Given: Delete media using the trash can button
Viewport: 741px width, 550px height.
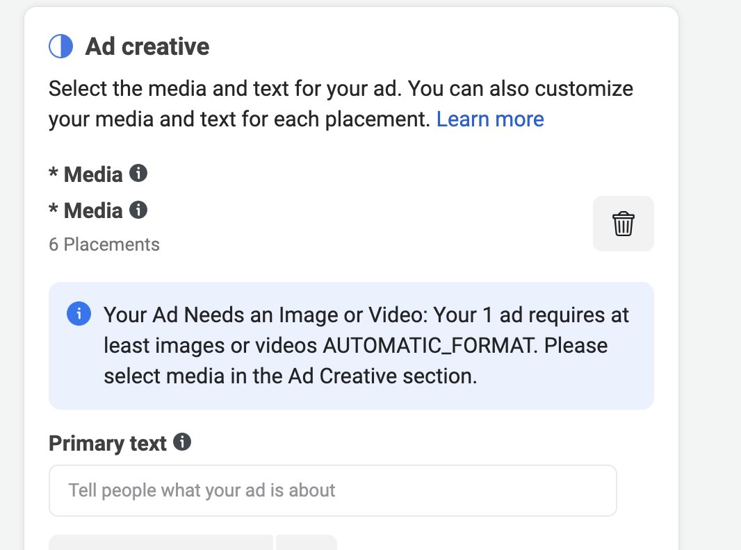Looking at the screenshot, I should pos(624,224).
